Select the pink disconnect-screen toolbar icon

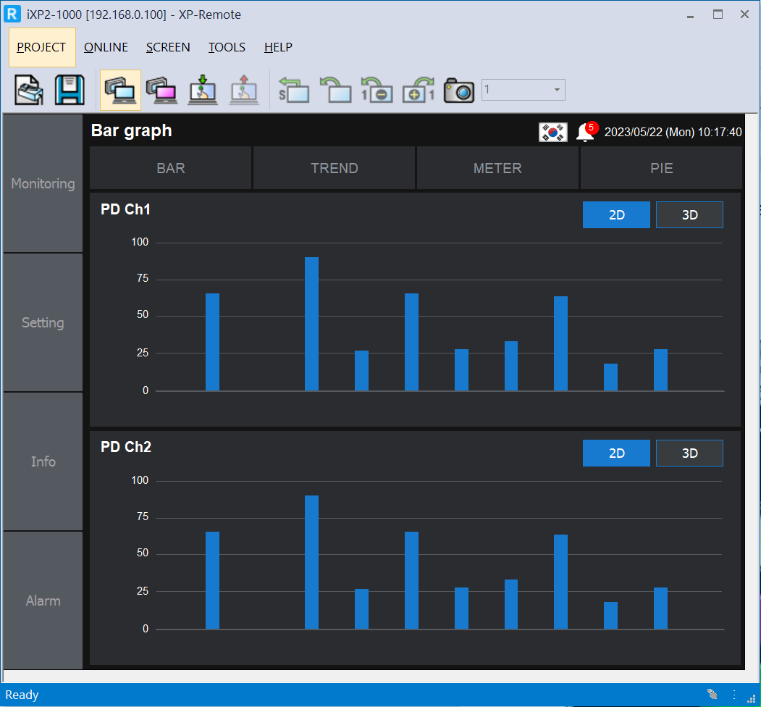point(161,89)
